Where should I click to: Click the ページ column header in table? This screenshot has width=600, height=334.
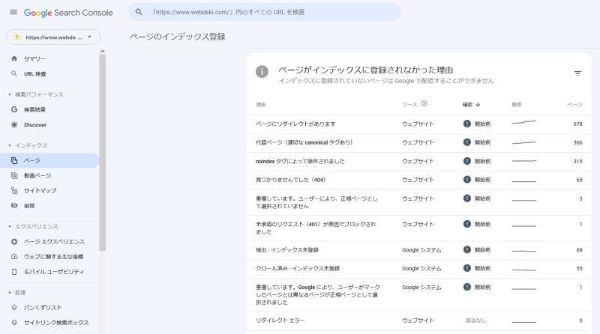(574, 104)
